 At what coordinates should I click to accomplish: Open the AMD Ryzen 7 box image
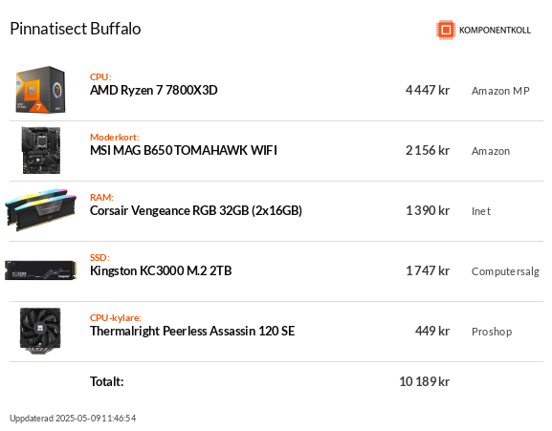pos(41,90)
